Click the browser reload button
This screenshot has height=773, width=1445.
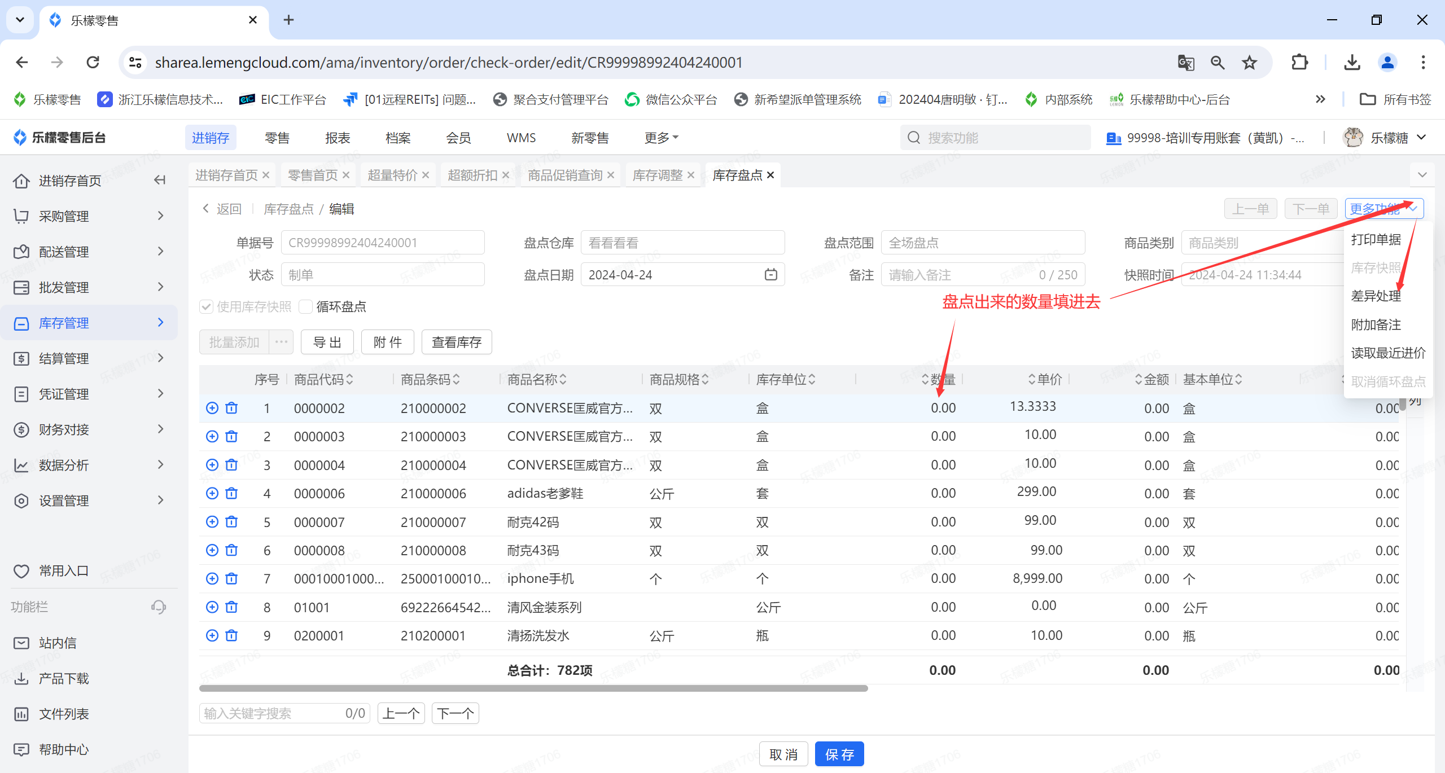93,62
